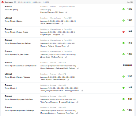136x116 pixels.
Task: Open match Йомиури Джаентс - Хиросима Тойо Карп
Action: (x=57, y=113)
